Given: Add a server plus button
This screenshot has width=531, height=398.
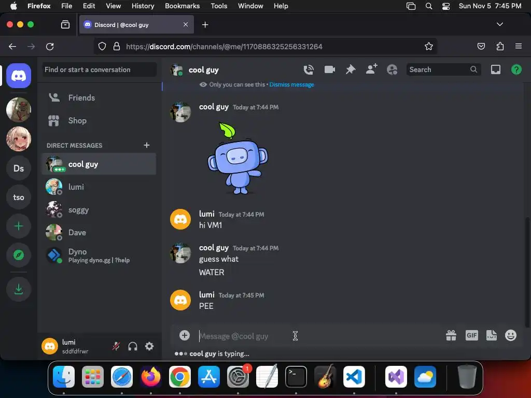Looking at the screenshot, I should click(19, 226).
